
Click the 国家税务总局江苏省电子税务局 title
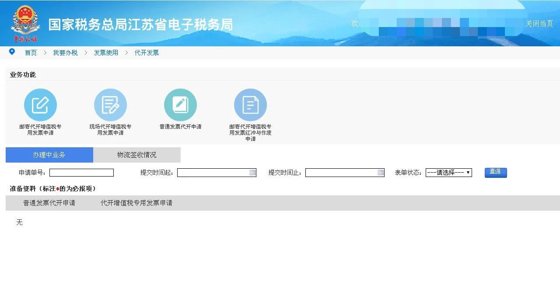(140, 24)
